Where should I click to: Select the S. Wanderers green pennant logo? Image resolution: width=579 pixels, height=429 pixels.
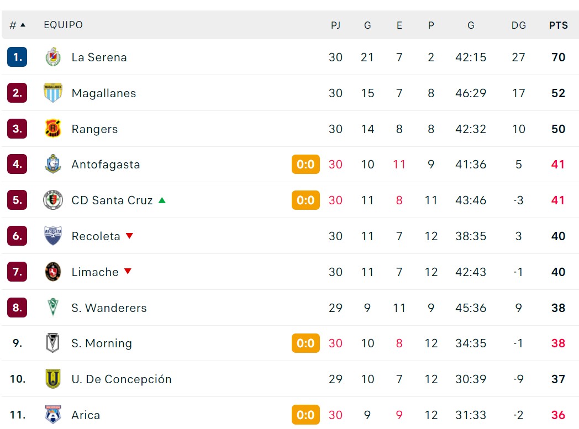(x=53, y=308)
